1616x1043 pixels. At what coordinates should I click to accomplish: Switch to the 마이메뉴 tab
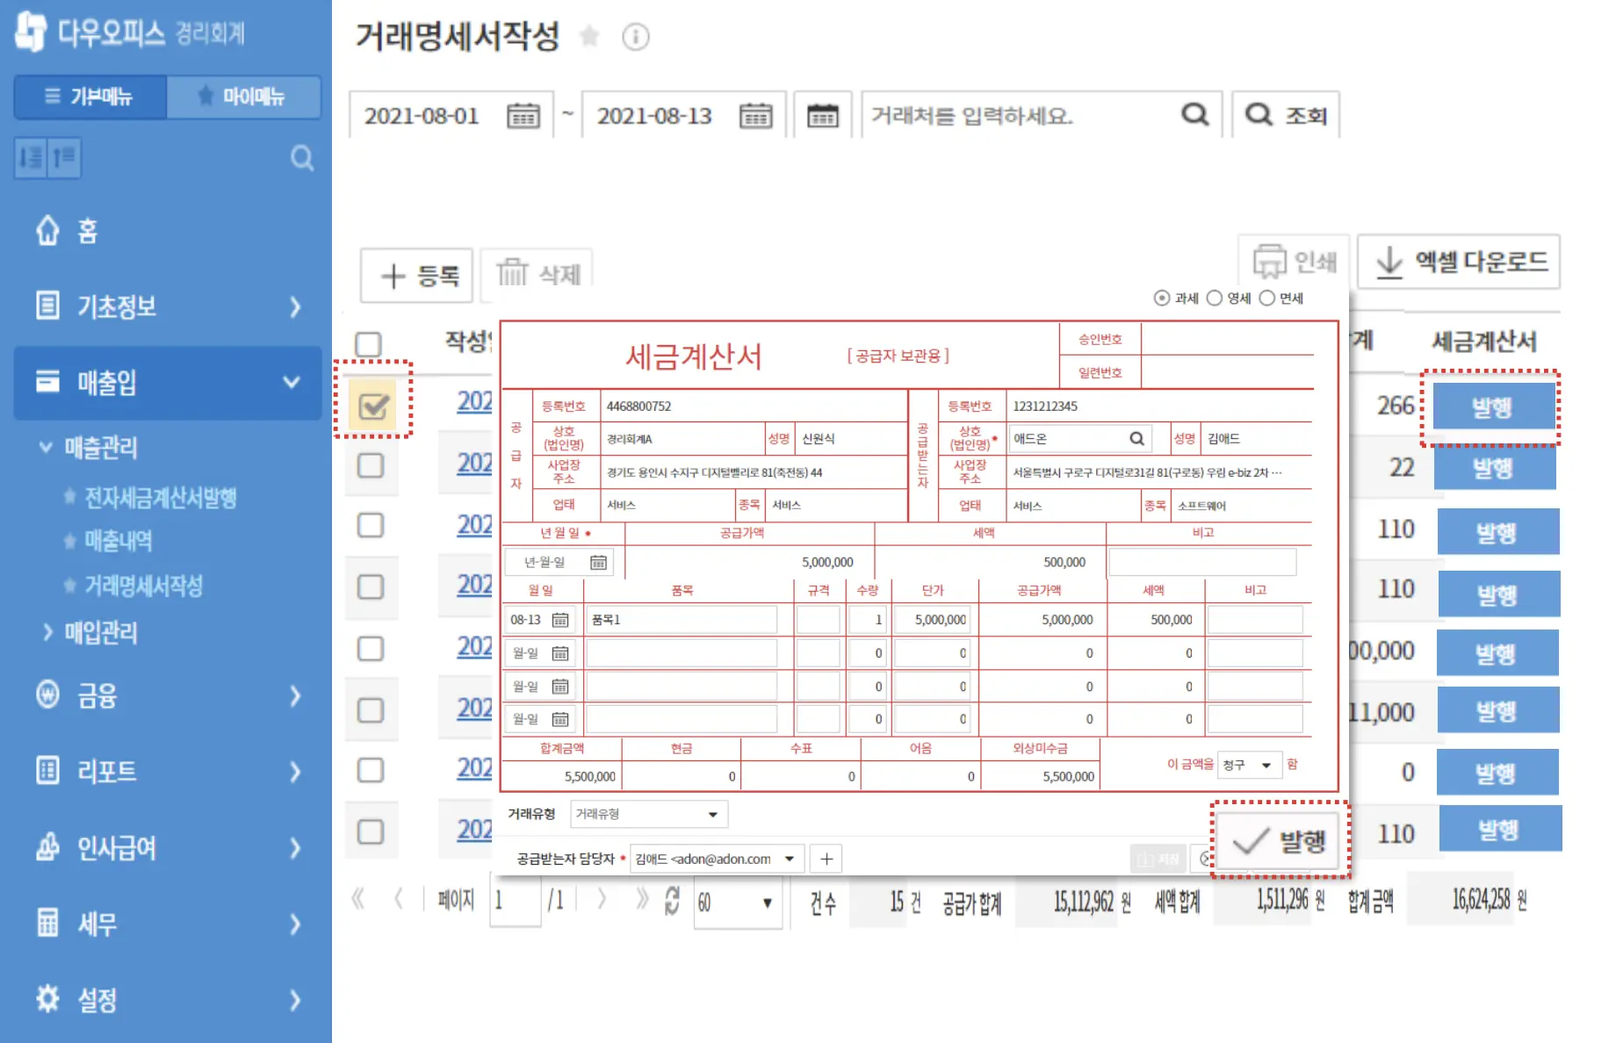pos(243,97)
